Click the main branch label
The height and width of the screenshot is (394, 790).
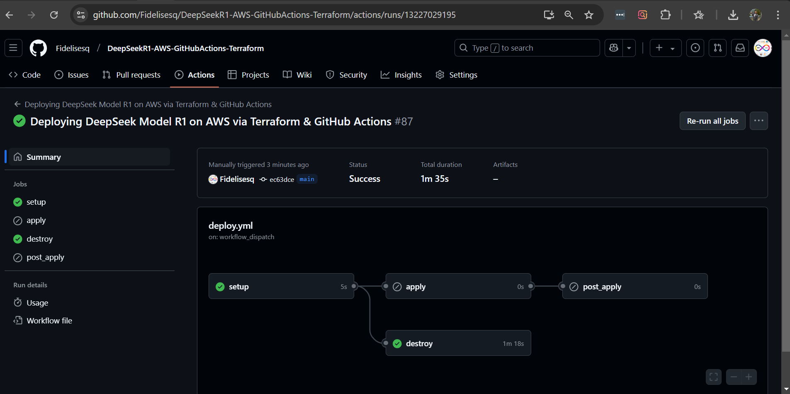click(x=307, y=179)
